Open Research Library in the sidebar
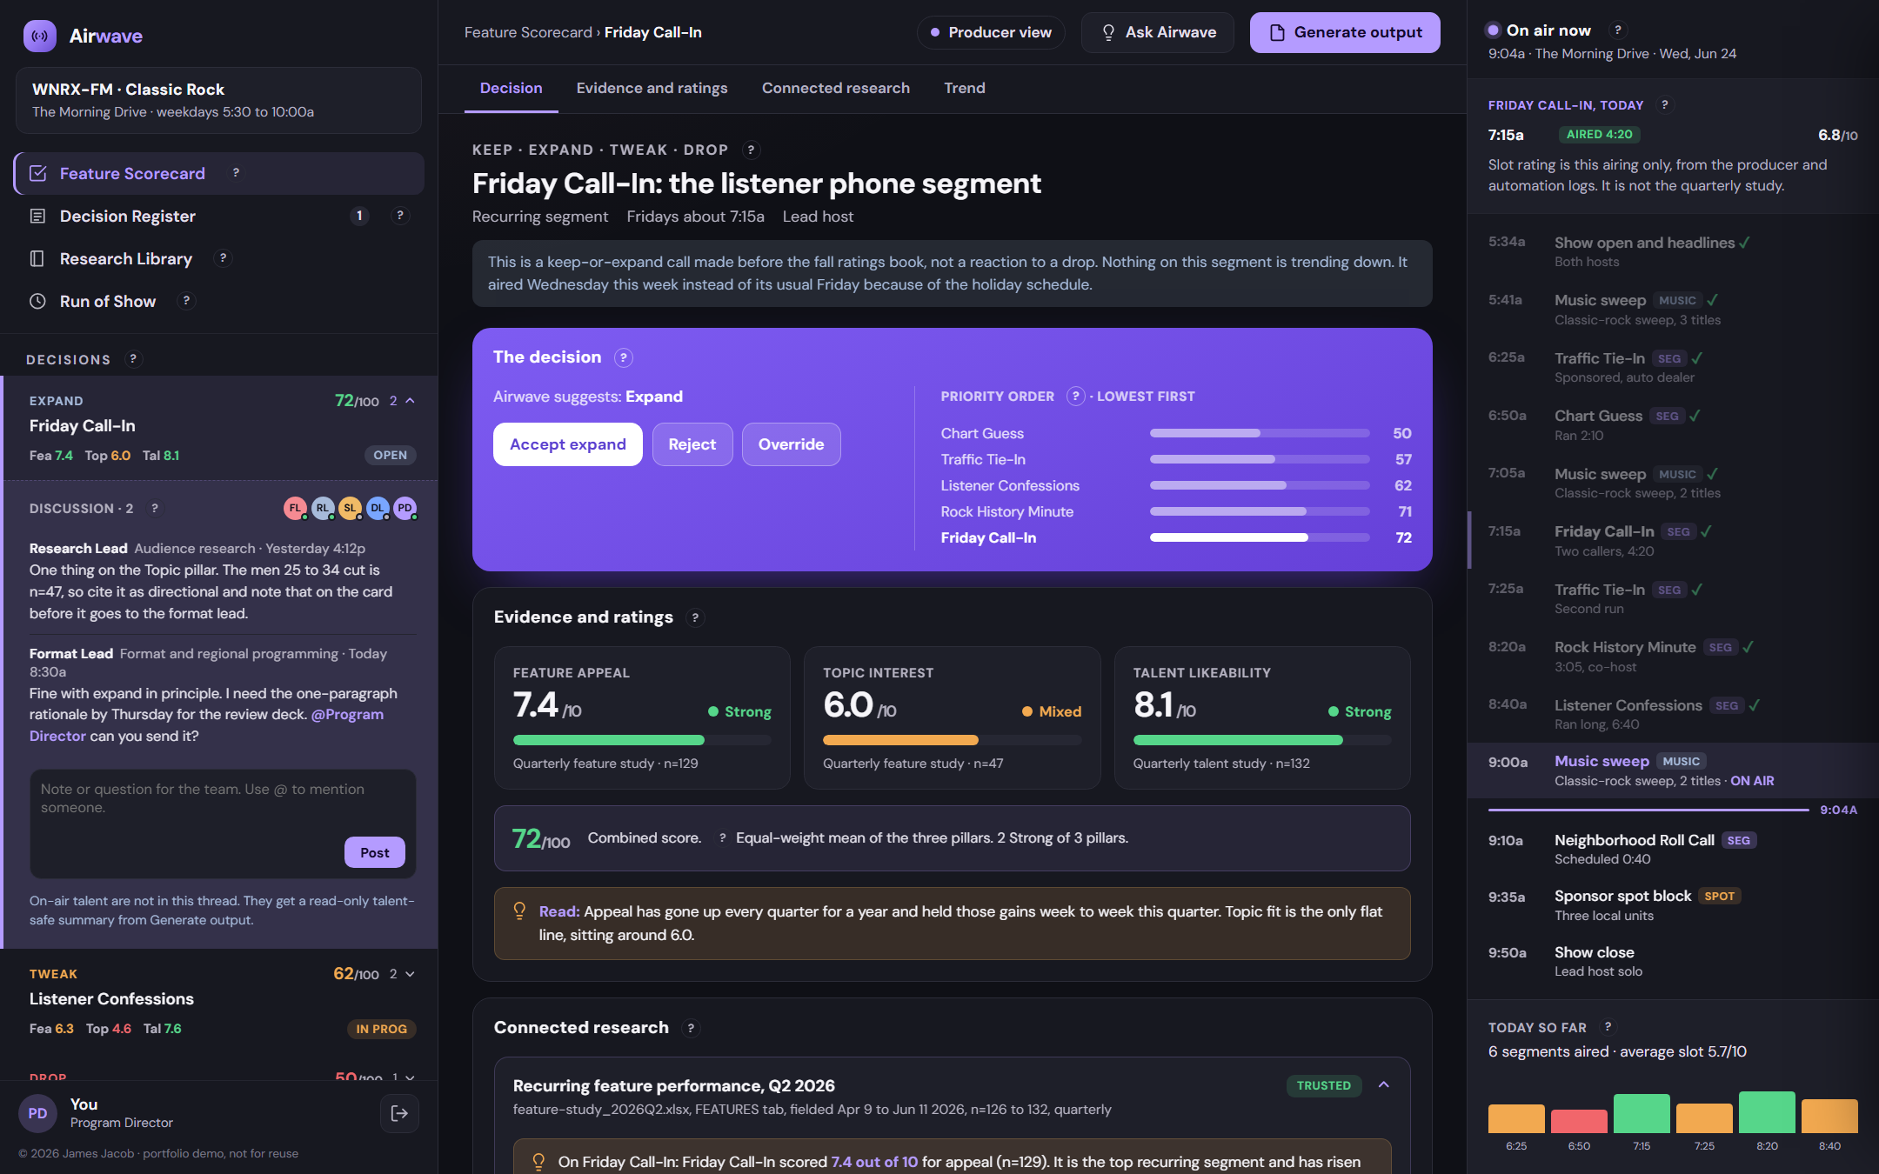 (x=218, y=258)
